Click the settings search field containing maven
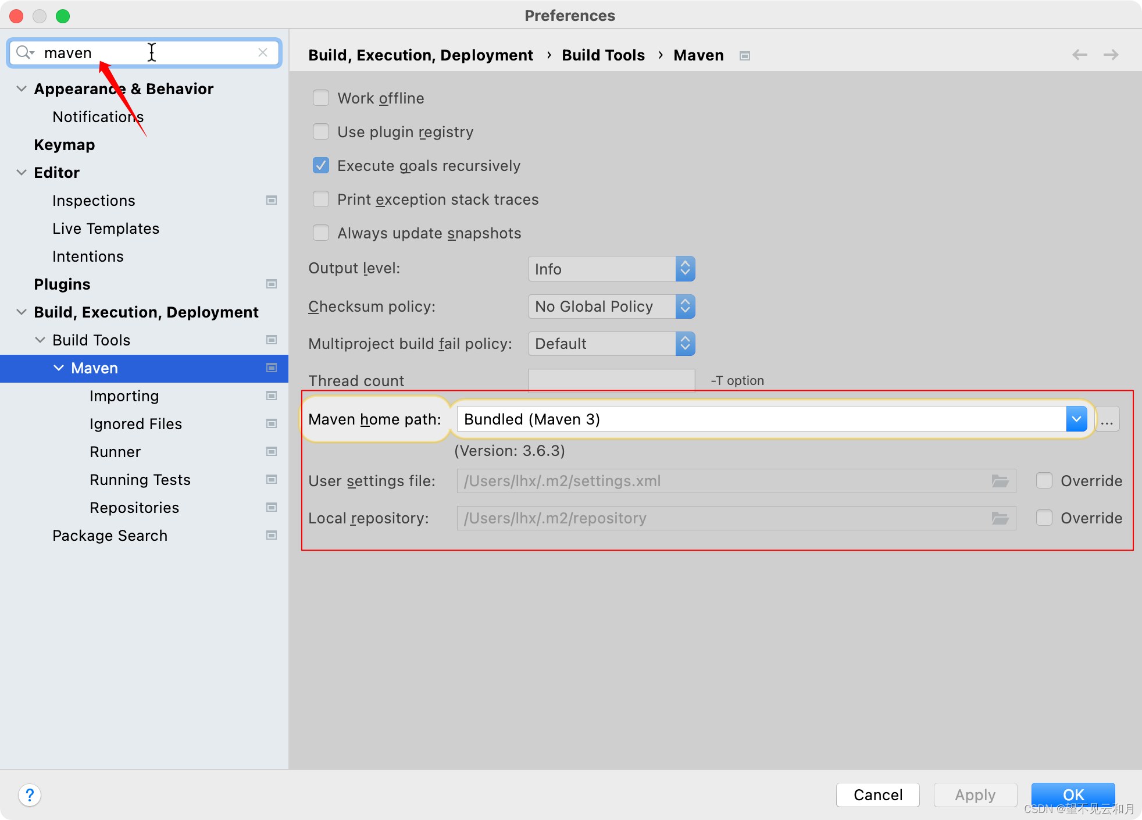Image resolution: width=1142 pixels, height=820 pixels. pos(144,53)
